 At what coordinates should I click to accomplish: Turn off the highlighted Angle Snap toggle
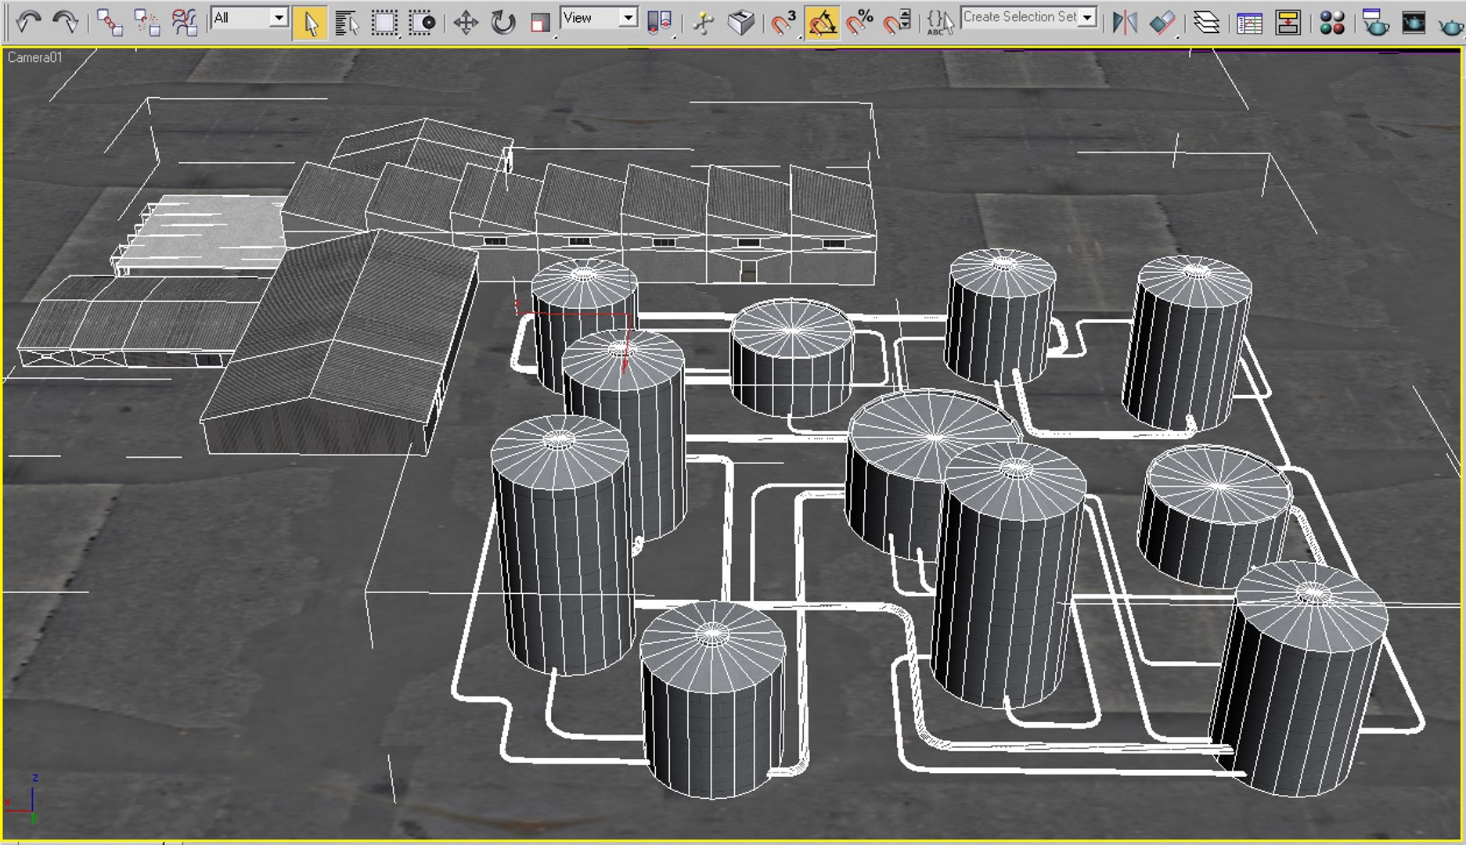tap(822, 23)
